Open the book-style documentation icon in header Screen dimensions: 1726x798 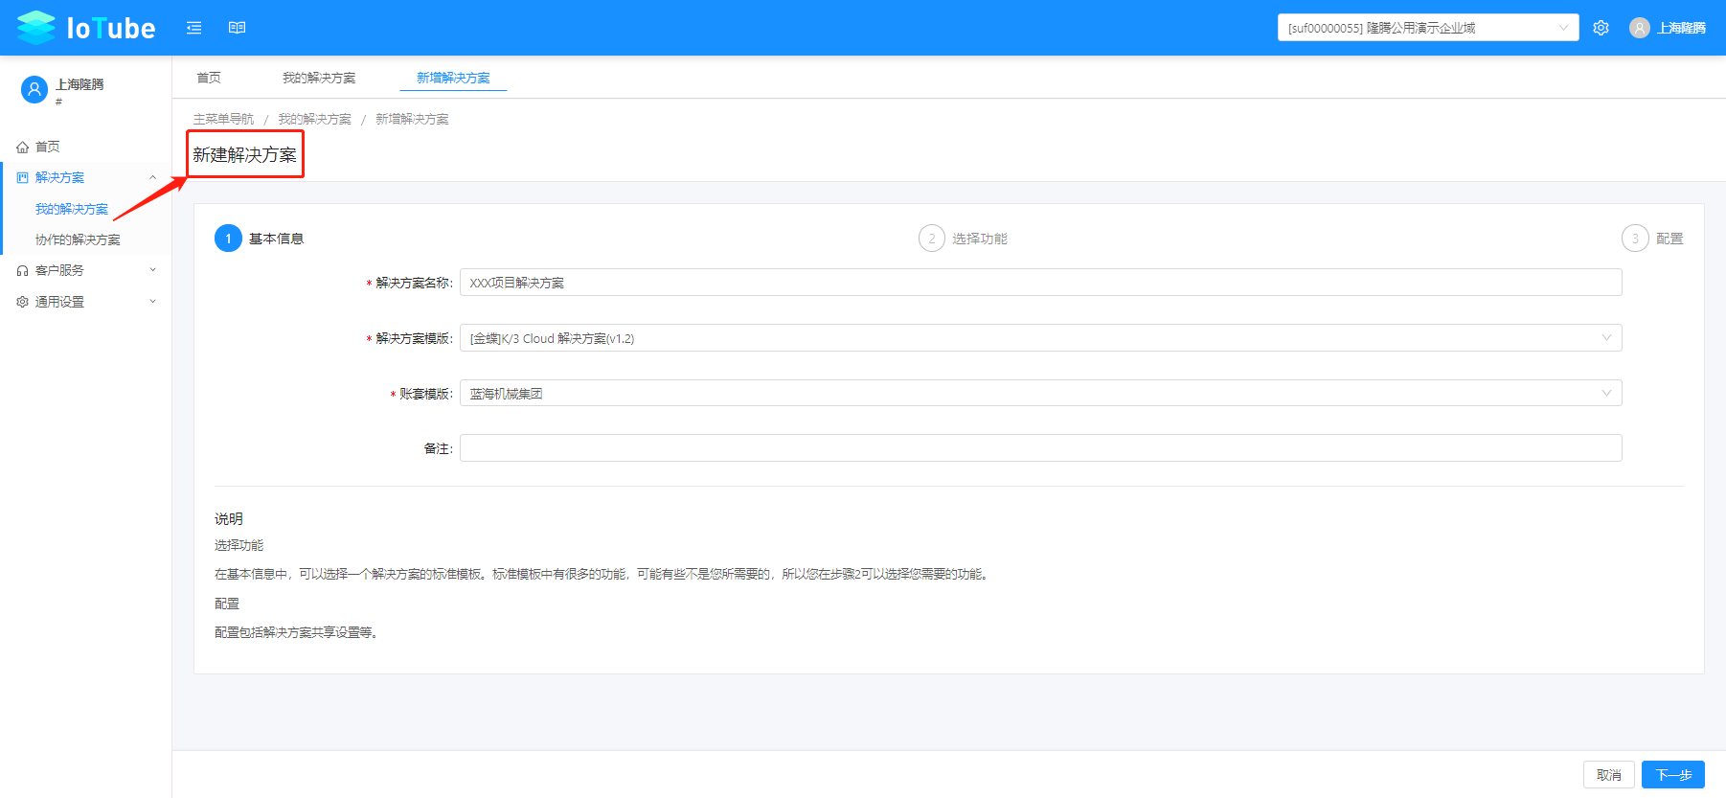tap(238, 28)
